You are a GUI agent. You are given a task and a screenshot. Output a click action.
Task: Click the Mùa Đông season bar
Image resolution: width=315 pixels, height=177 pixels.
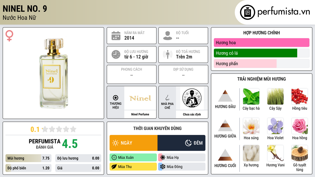tap(182, 167)
